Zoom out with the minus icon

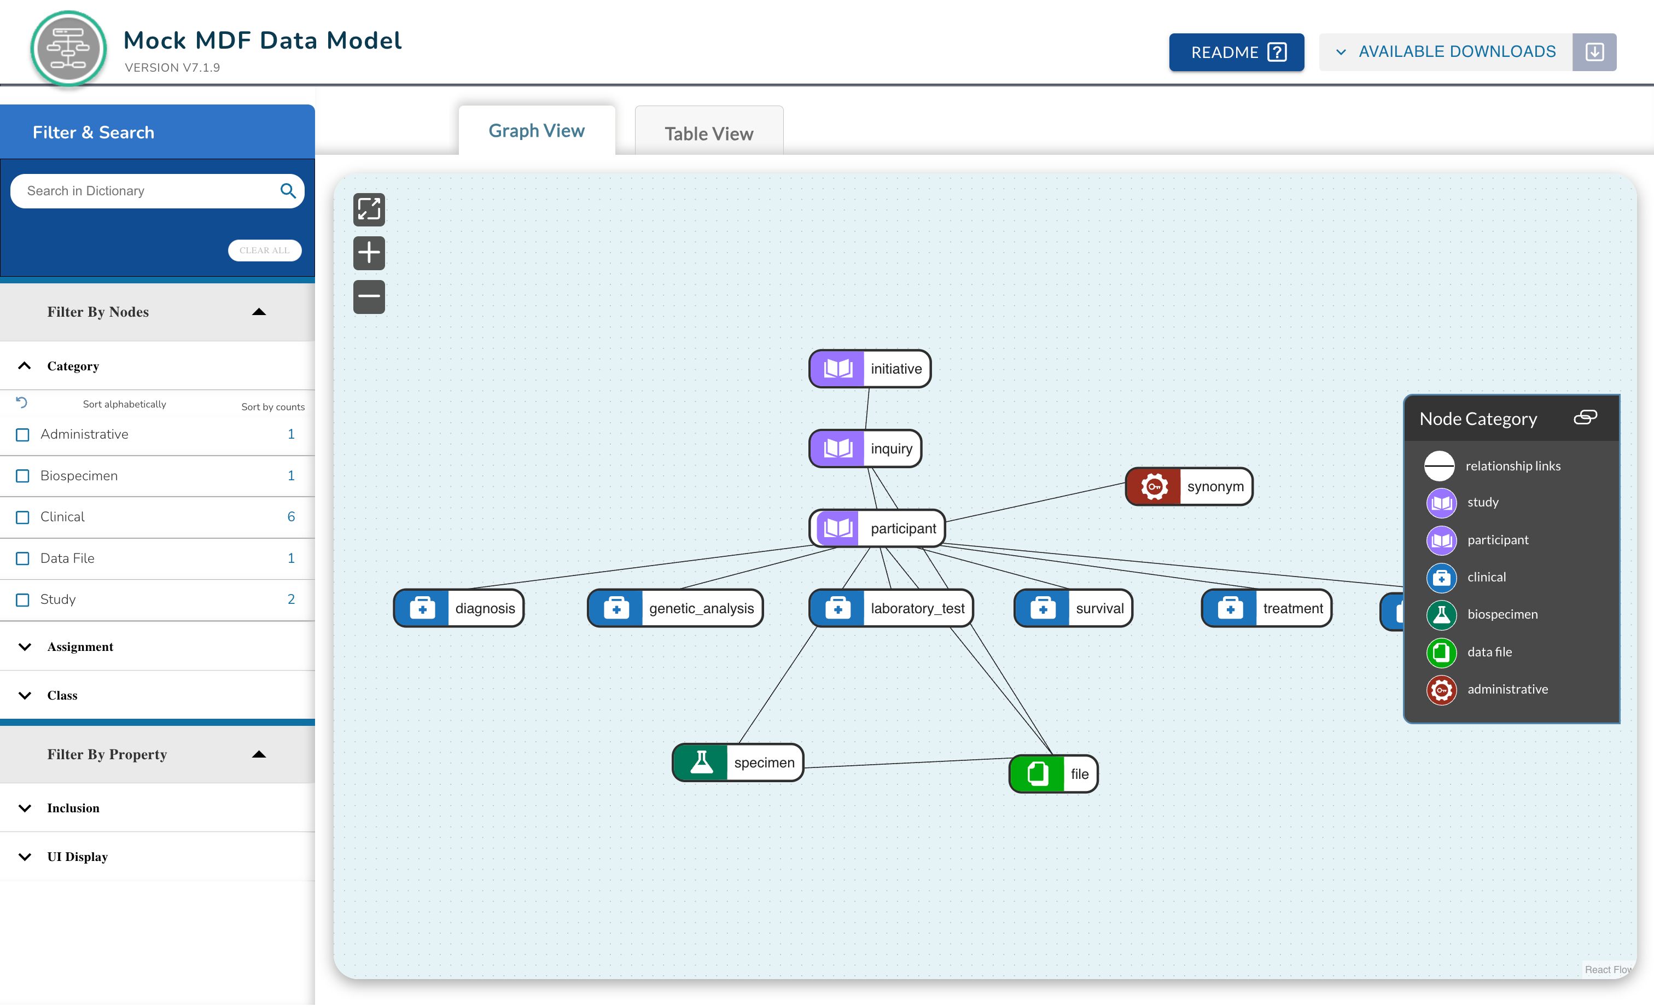pos(369,296)
